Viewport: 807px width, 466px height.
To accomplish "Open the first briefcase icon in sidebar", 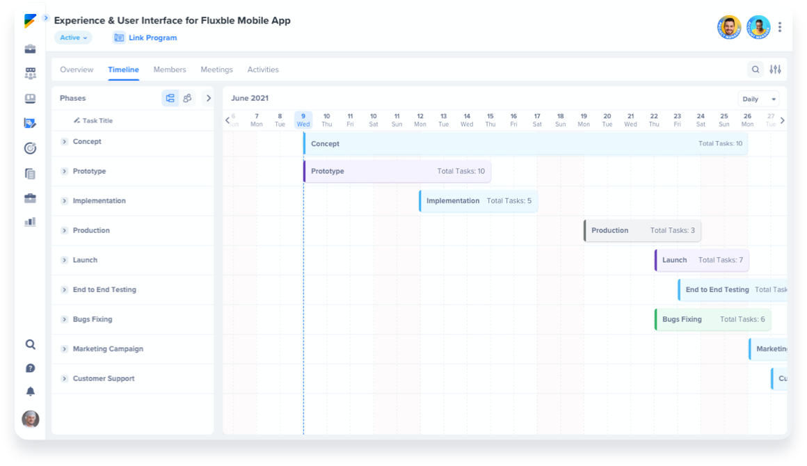I will pyautogui.click(x=31, y=49).
